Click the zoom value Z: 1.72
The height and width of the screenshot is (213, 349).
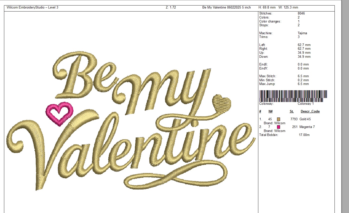pos(171,7)
